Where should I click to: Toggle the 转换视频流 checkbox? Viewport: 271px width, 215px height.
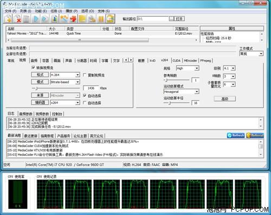pos(33,68)
